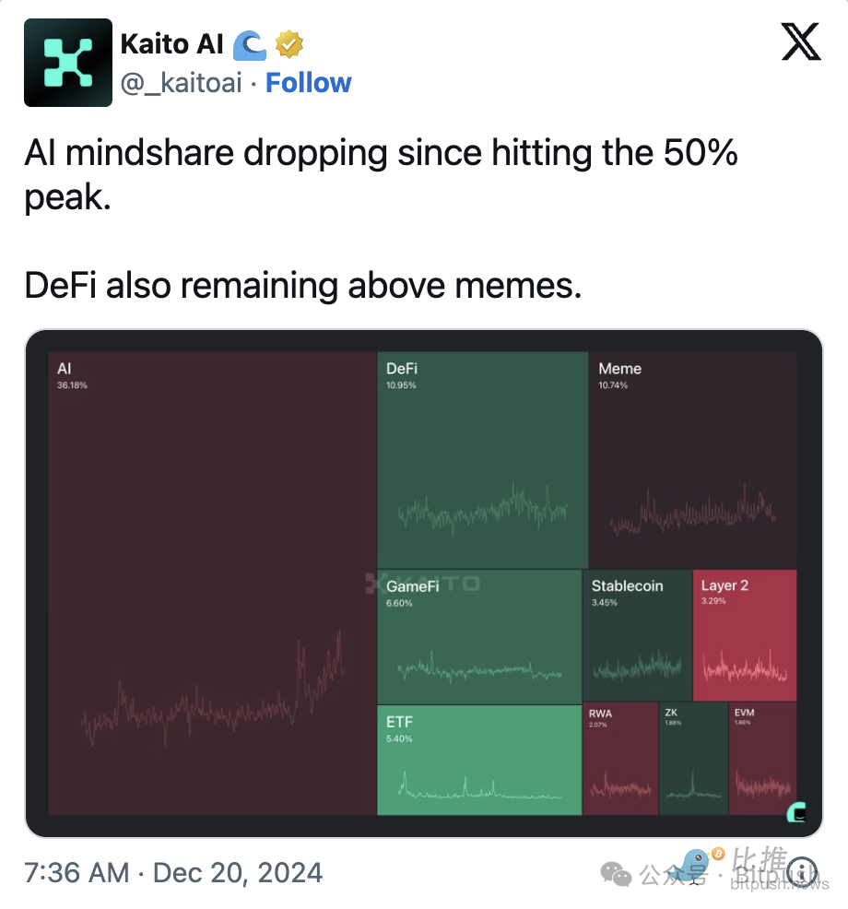Click the RWA sector tile
The width and height of the screenshot is (848, 909).
click(621, 760)
